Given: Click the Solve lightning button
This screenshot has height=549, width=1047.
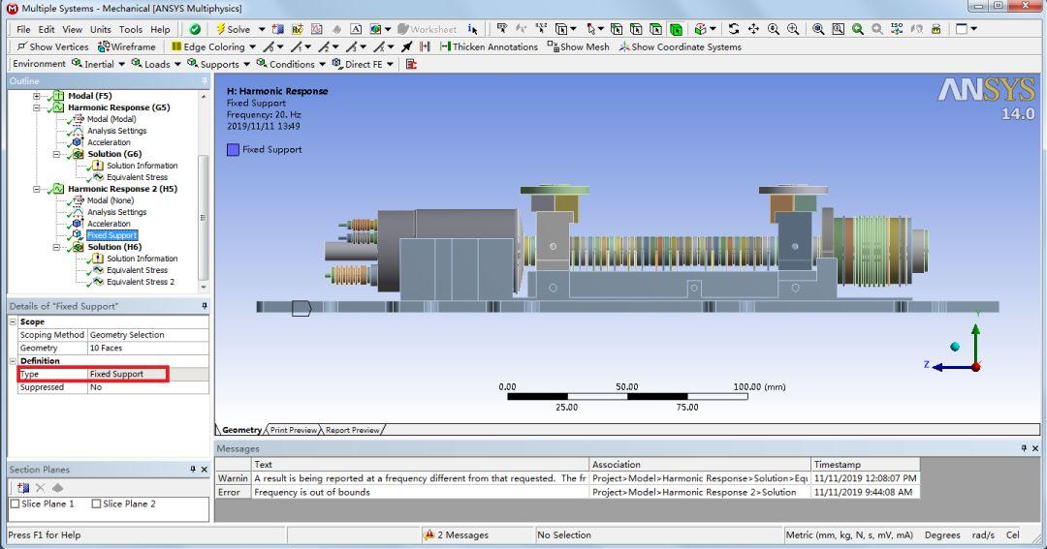Looking at the screenshot, I should coord(233,29).
